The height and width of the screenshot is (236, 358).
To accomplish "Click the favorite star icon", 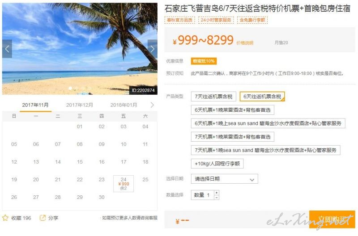I will coord(5,218).
